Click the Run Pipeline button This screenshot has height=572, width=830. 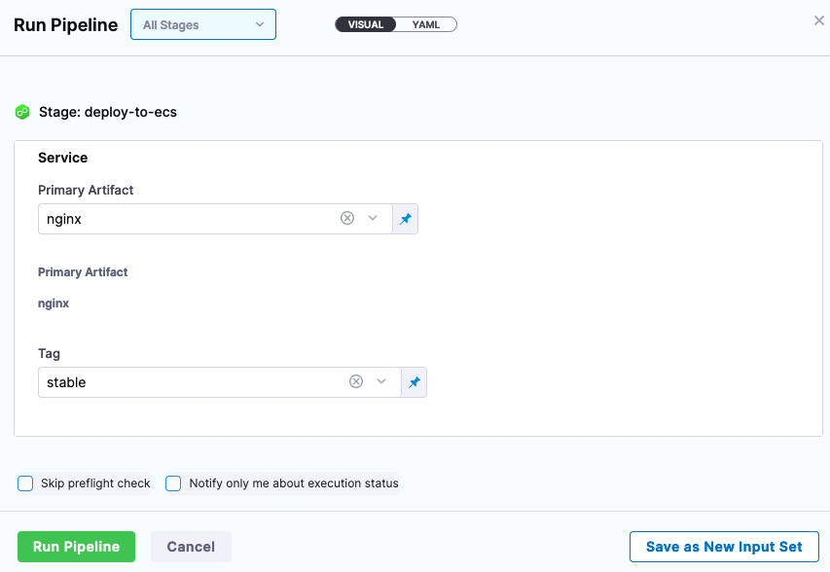76,547
